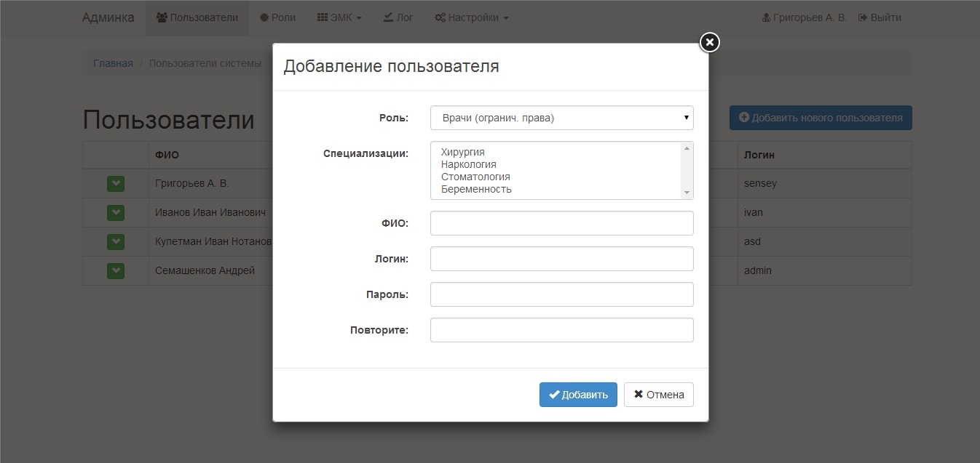Click the Добавить button
980x463 pixels.
pyautogui.click(x=578, y=395)
